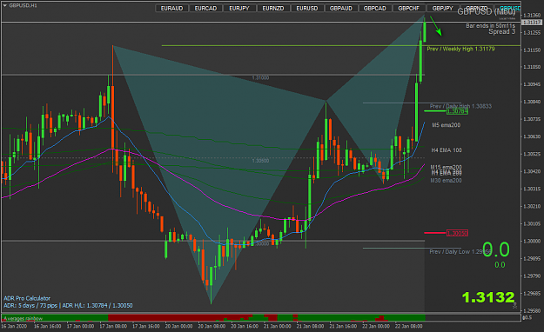The height and width of the screenshot is (332, 544).
Task: Switch chart to EURCAD symbol button
Action: tap(205, 9)
